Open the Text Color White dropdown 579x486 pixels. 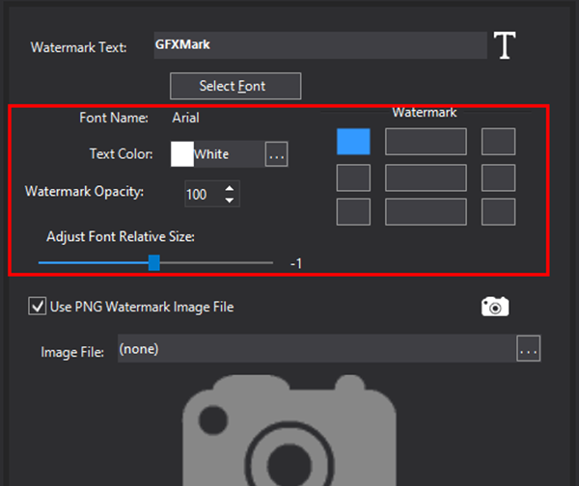tap(229, 154)
